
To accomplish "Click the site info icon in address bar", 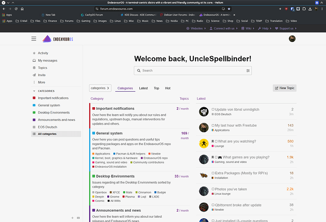I will tap(97, 9).
